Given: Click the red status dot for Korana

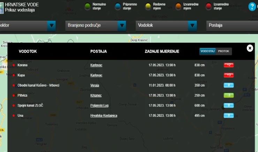Looking at the screenshot, I should coord(14,65).
